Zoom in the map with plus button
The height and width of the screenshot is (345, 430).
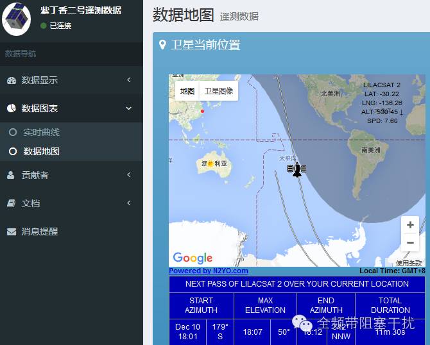pyautogui.click(x=410, y=225)
